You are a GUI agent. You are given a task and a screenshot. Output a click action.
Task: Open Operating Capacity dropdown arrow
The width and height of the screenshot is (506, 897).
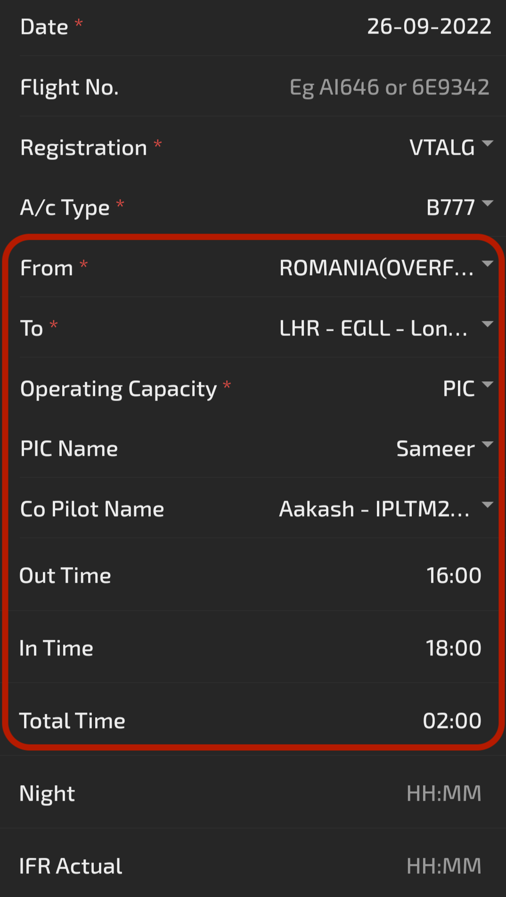[488, 384]
